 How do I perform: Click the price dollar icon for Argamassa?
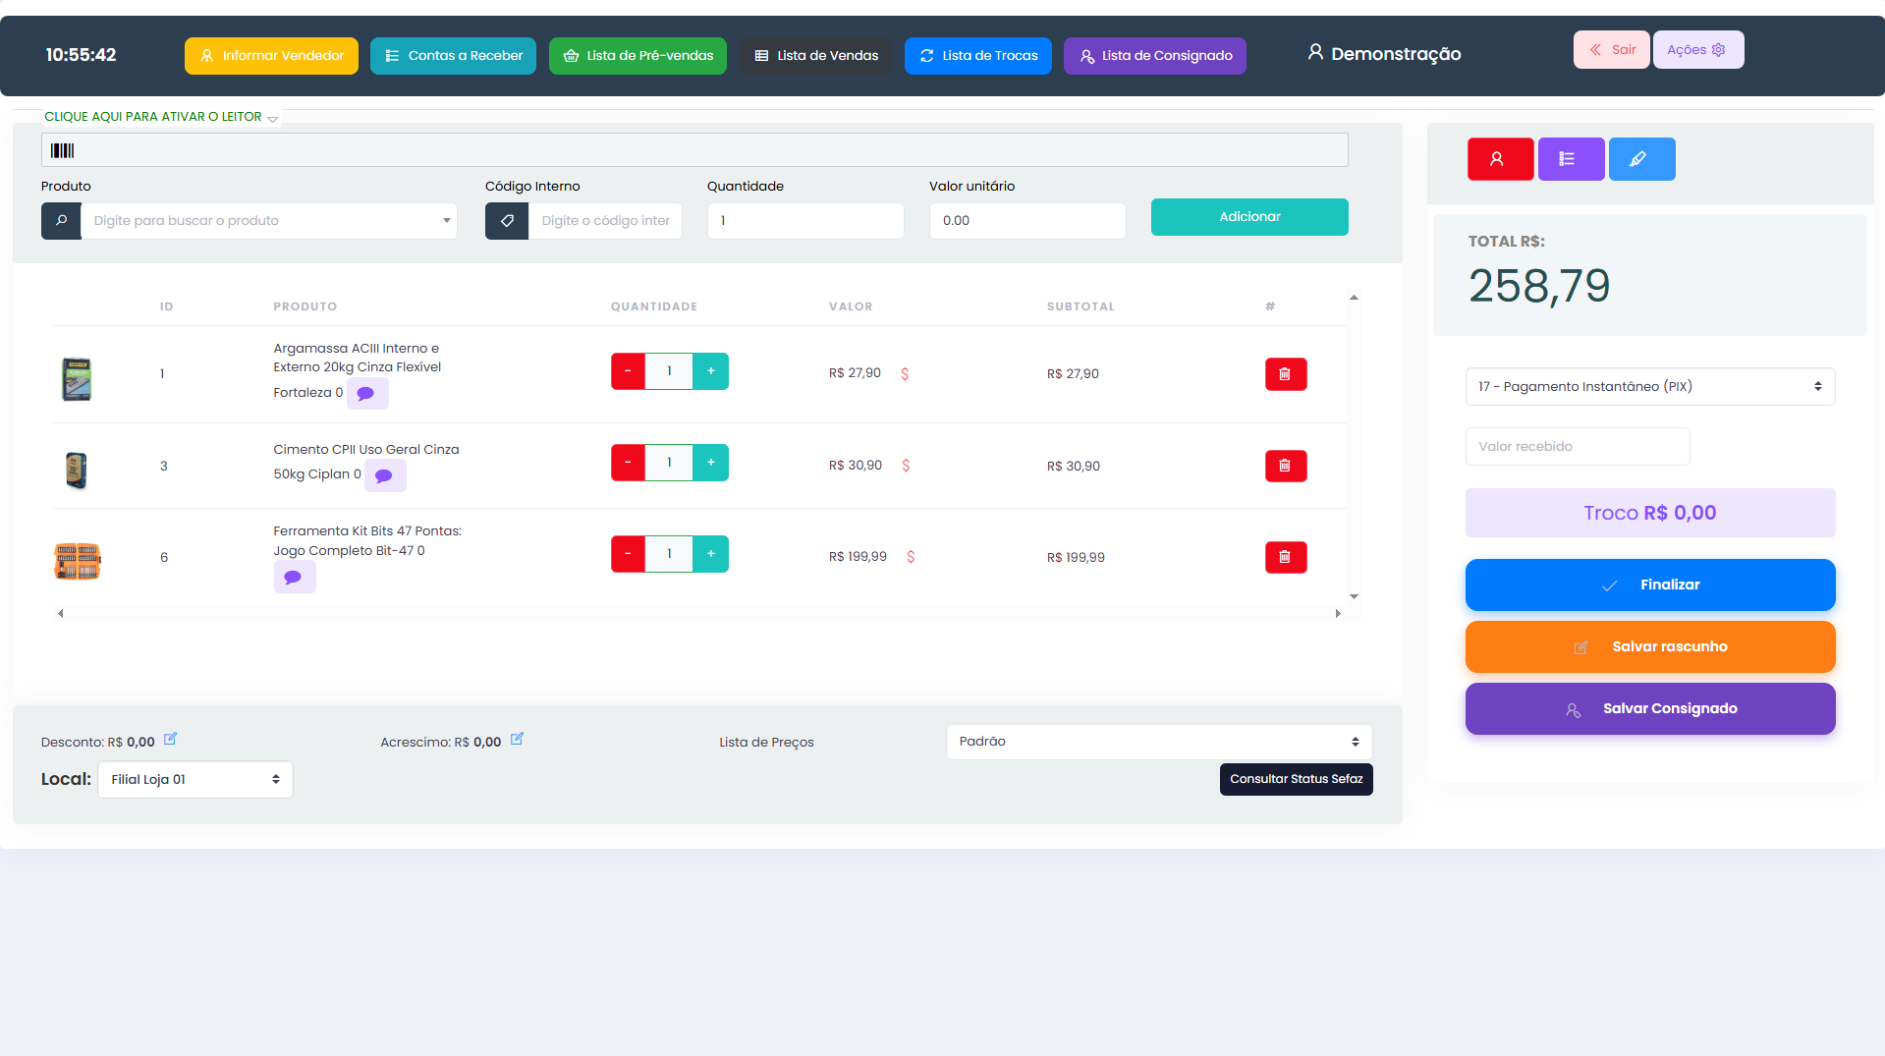(x=905, y=374)
